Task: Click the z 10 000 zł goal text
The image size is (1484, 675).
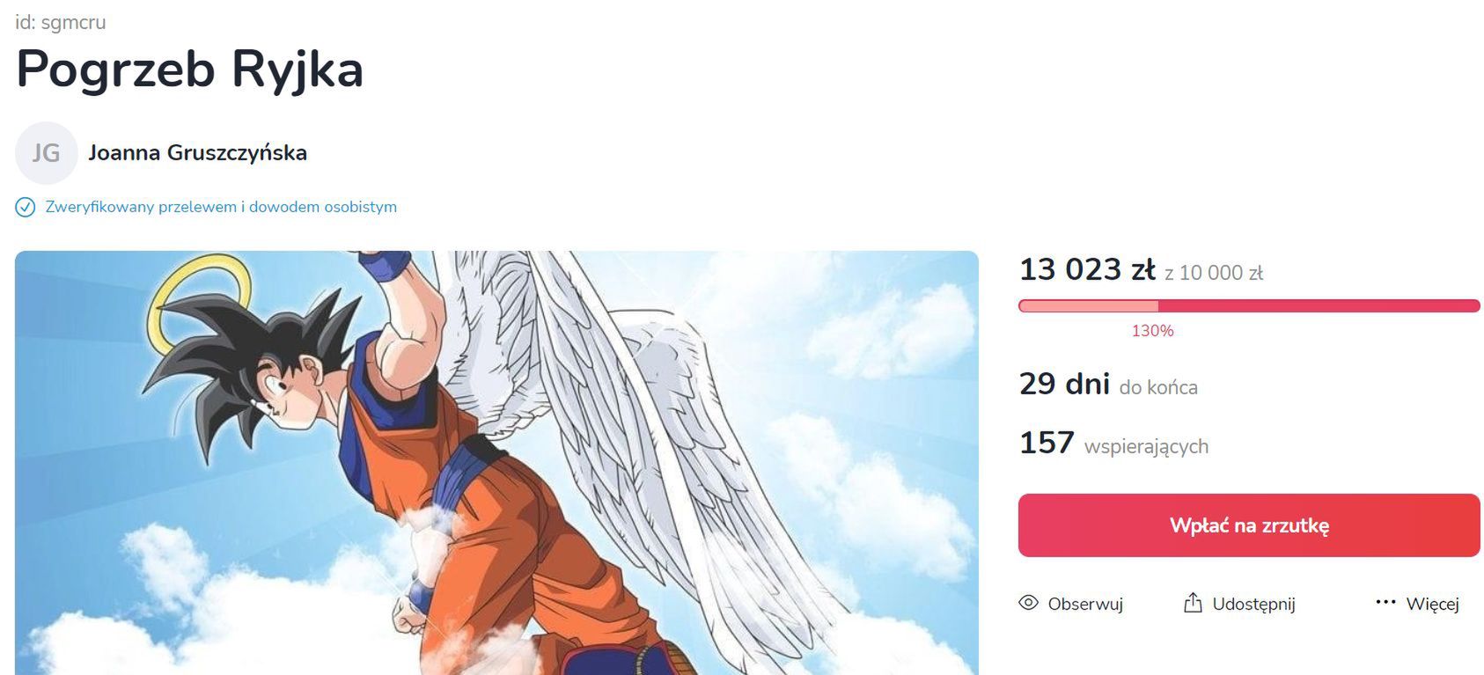Action: (x=1214, y=274)
